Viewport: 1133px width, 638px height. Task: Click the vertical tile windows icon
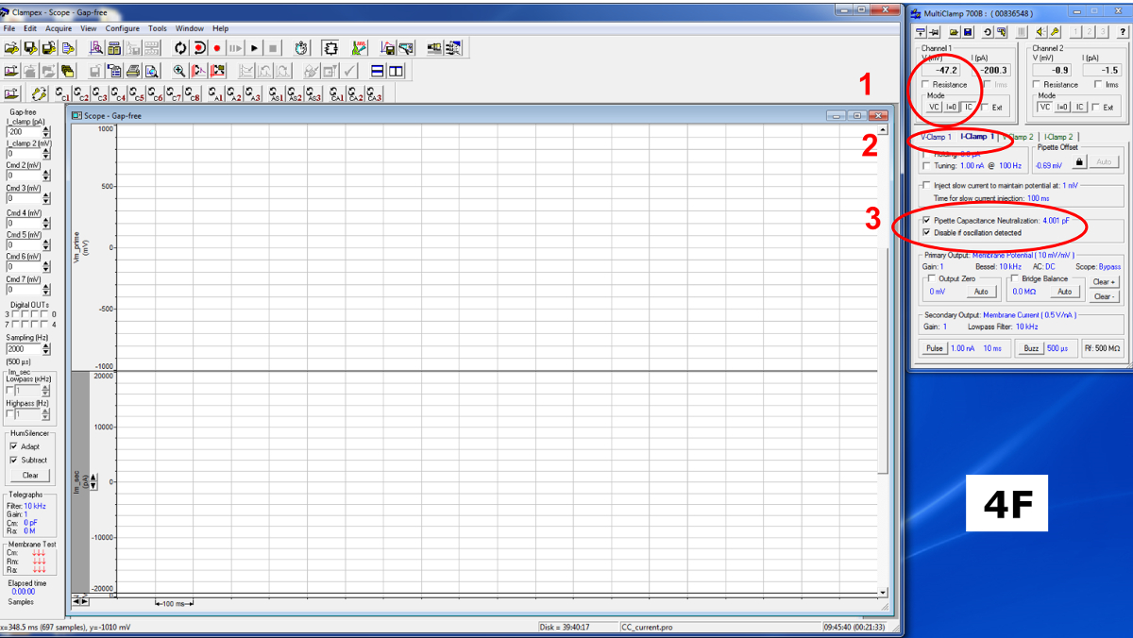point(396,71)
